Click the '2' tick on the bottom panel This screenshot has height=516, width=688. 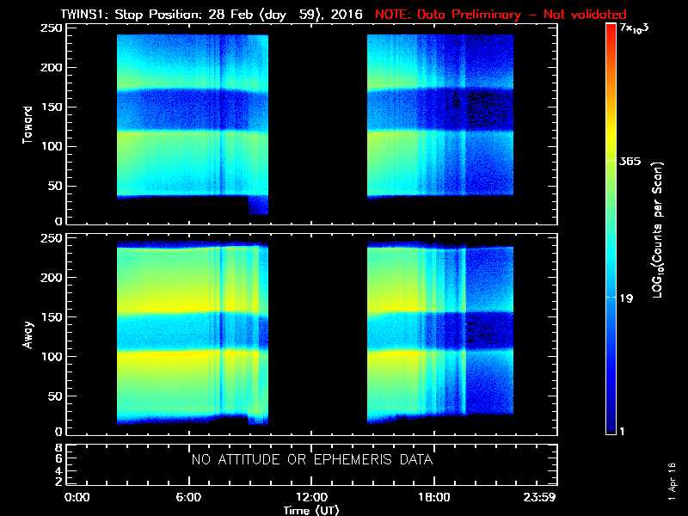click(x=58, y=482)
